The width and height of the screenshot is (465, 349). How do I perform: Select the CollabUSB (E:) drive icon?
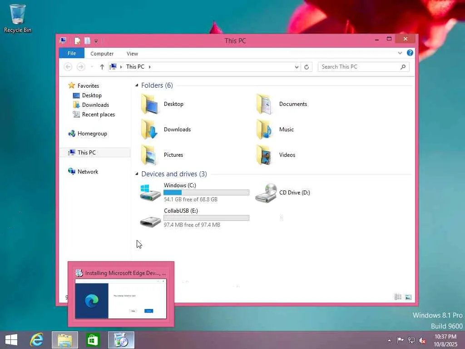coord(150,221)
